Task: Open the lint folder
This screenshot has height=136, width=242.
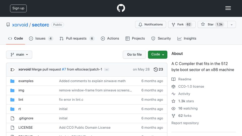Action: tap(21, 100)
